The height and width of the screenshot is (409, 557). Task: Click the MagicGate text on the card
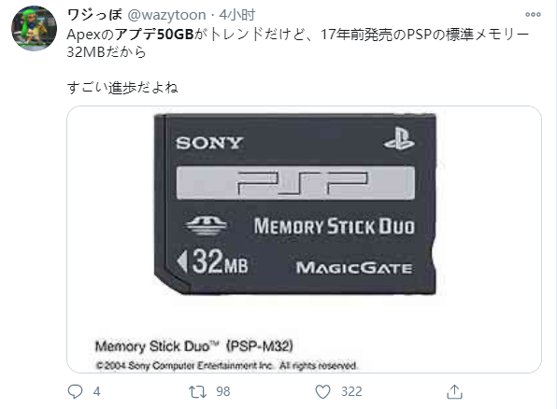pyautogui.click(x=354, y=268)
